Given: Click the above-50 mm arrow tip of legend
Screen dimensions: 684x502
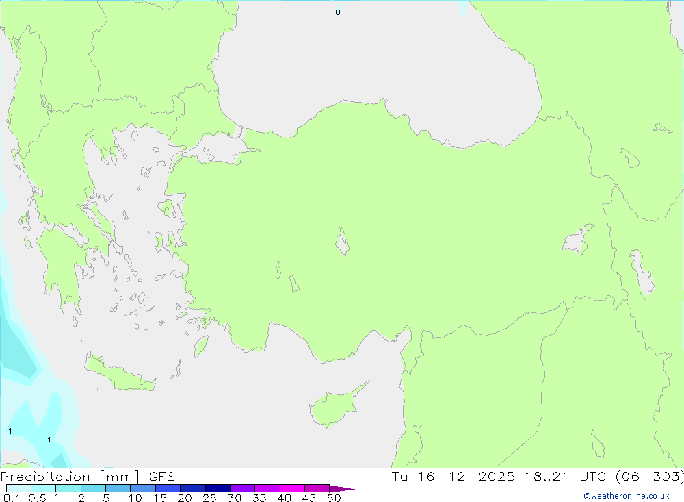Looking at the screenshot, I should (x=341, y=488).
